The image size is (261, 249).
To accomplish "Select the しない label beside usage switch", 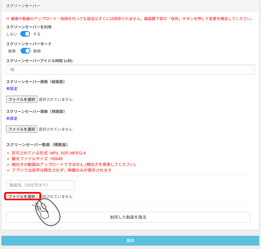I will pyautogui.click(x=12, y=34).
